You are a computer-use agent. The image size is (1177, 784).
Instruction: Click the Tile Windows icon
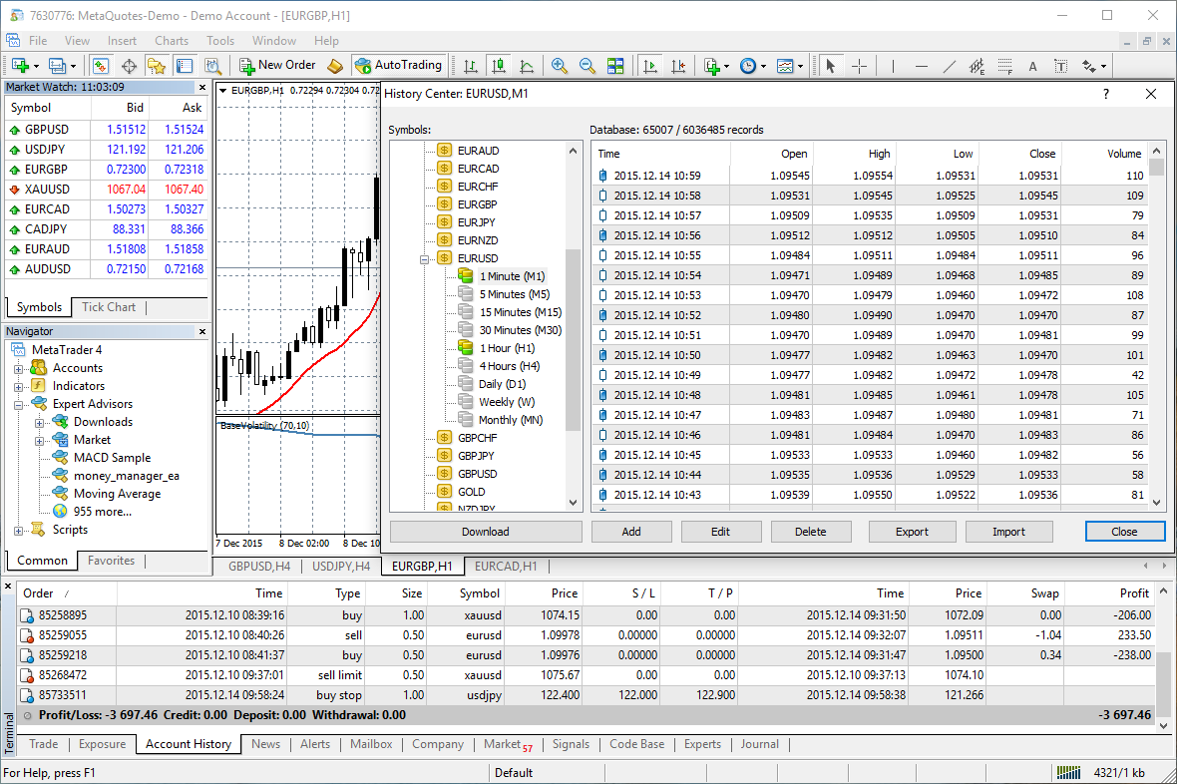click(x=615, y=66)
